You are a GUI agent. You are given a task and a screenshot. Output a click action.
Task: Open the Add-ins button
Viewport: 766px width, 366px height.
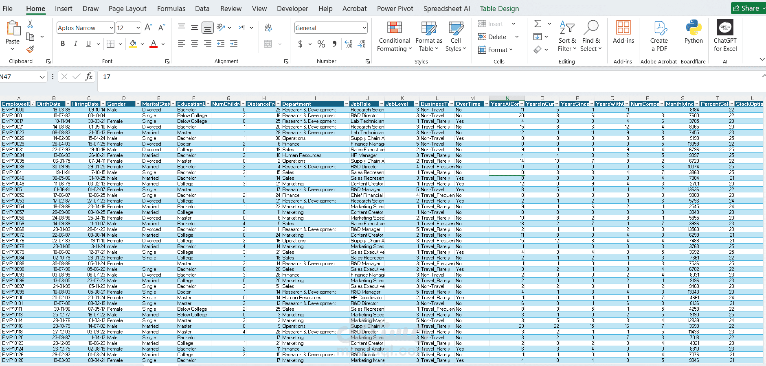[x=623, y=33]
